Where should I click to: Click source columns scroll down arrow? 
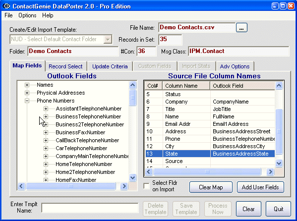[279, 163]
